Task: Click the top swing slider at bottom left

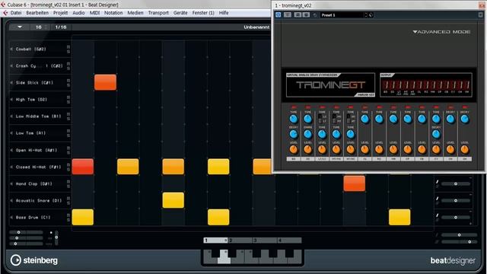Action: point(26,232)
